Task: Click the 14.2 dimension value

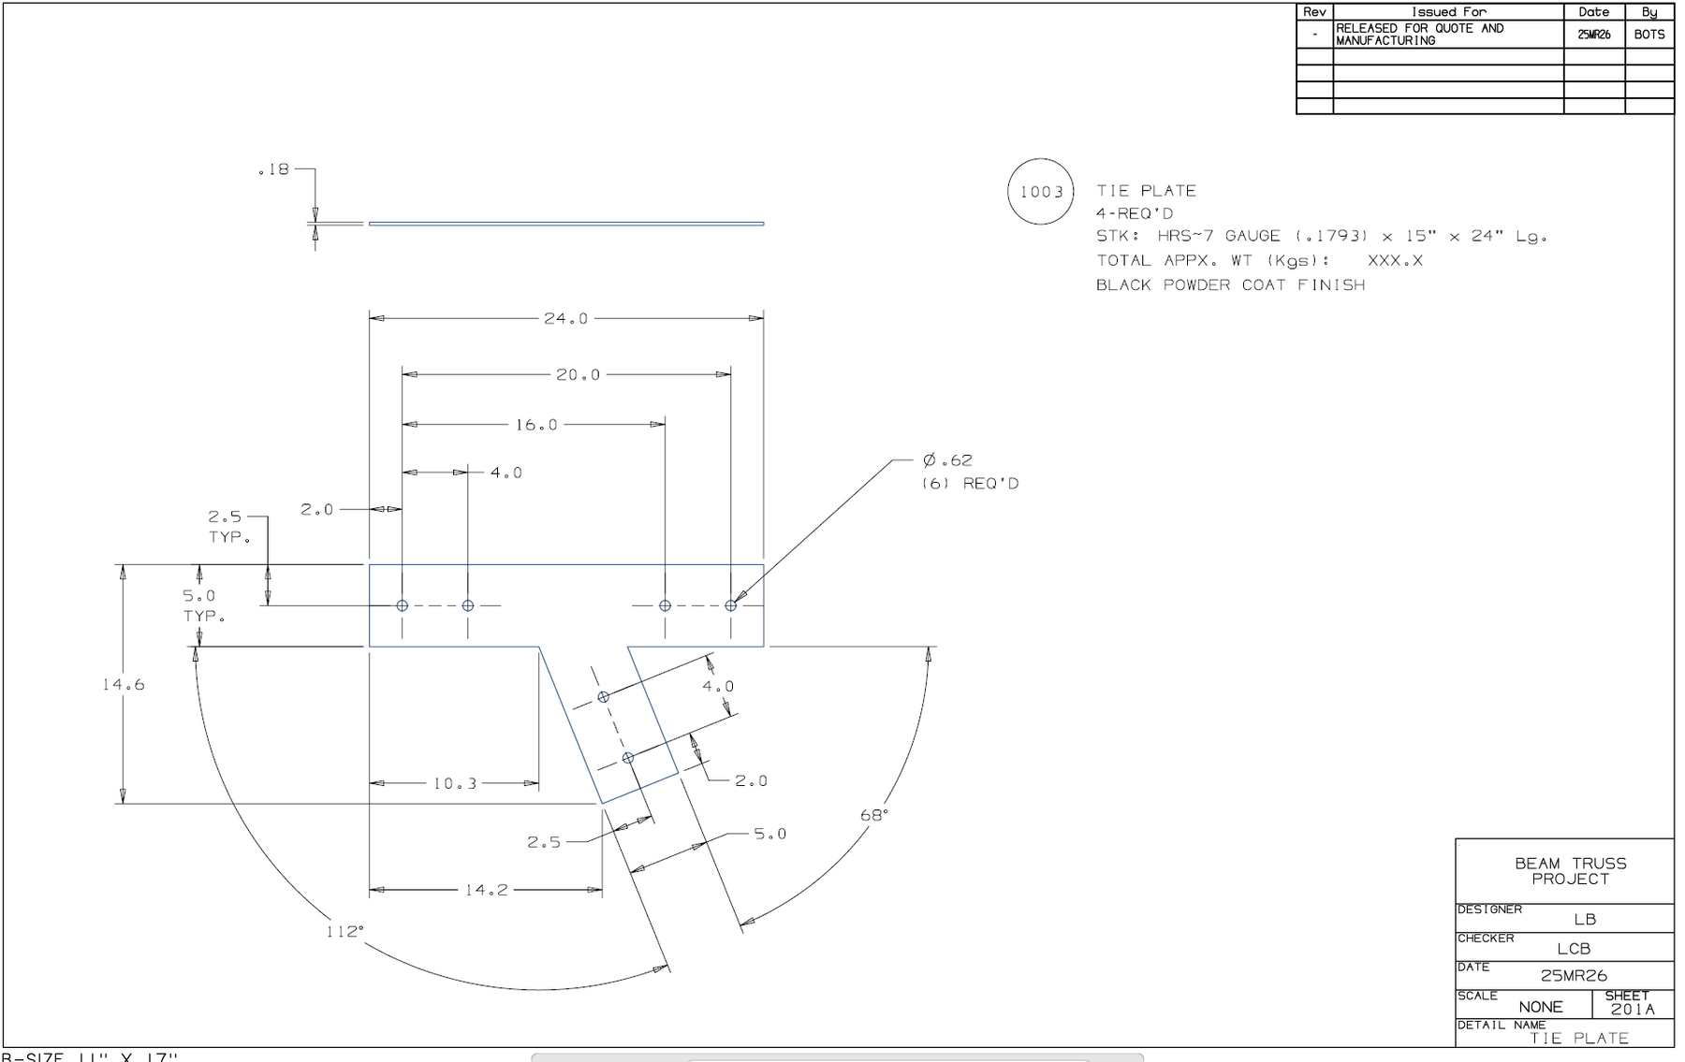Action: (487, 890)
